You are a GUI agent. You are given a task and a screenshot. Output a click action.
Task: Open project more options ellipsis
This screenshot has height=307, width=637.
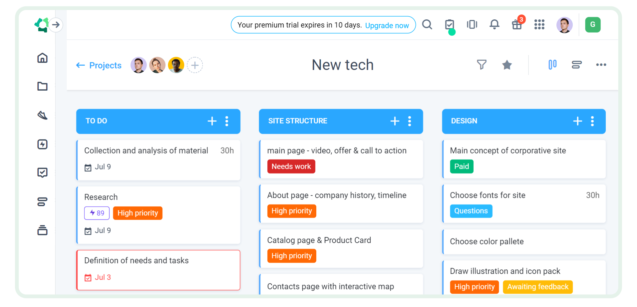point(601,65)
